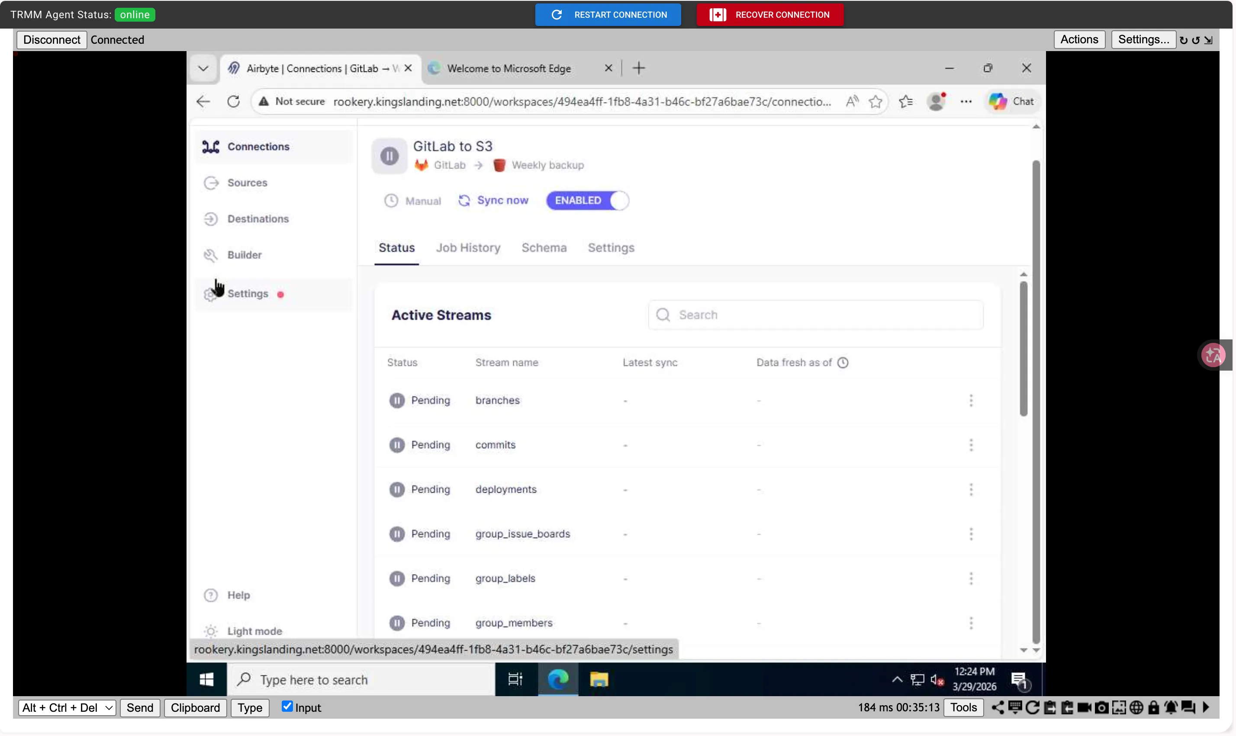Click the Clipboard button
The image size is (1236, 736).
pyautogui.click(x=195, y=708)
